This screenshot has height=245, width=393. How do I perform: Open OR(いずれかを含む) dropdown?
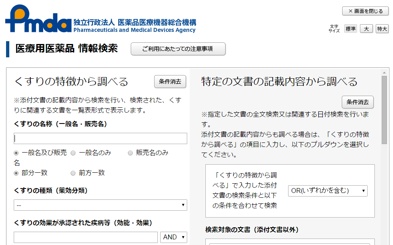click(x=327, y=191)
